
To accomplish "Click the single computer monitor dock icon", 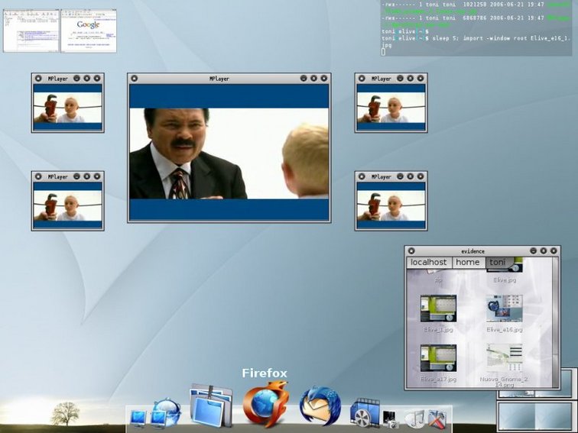I will point(138,419).
